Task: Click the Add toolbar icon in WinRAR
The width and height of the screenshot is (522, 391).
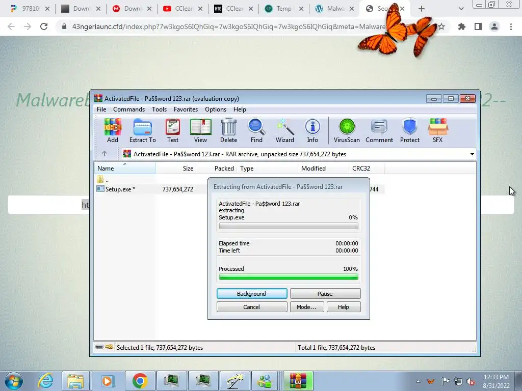Action: (x=113, y=130)
